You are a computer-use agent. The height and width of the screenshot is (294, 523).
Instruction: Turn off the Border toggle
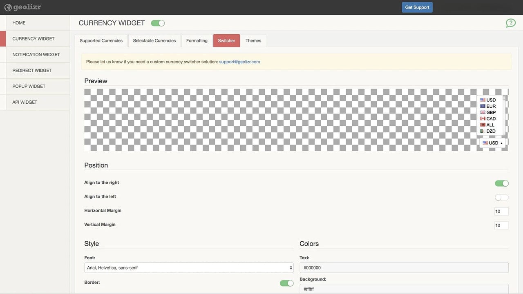(286, 283)
